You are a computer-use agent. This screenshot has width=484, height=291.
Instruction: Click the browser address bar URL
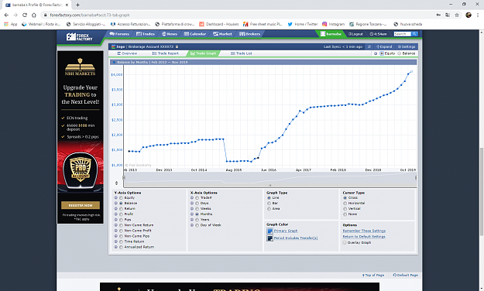coord(90,15)
